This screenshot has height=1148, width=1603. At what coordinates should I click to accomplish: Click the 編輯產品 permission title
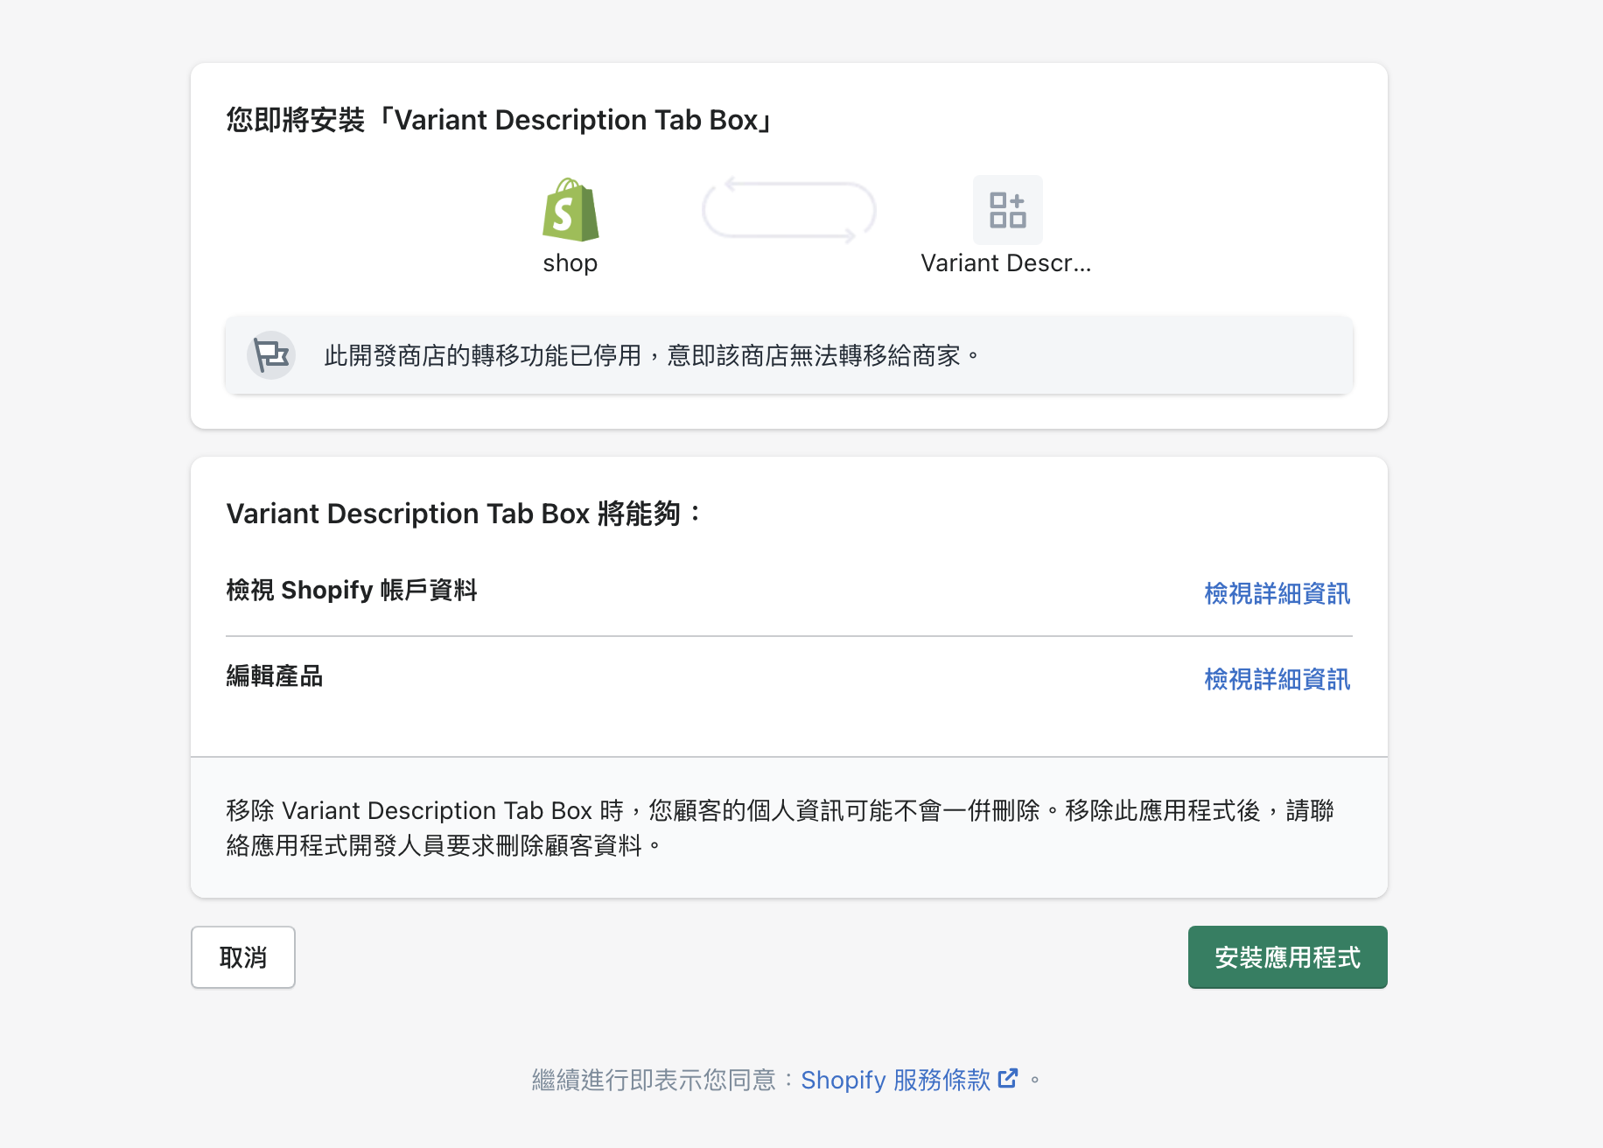pyautogui.click(x=275, y=675)
